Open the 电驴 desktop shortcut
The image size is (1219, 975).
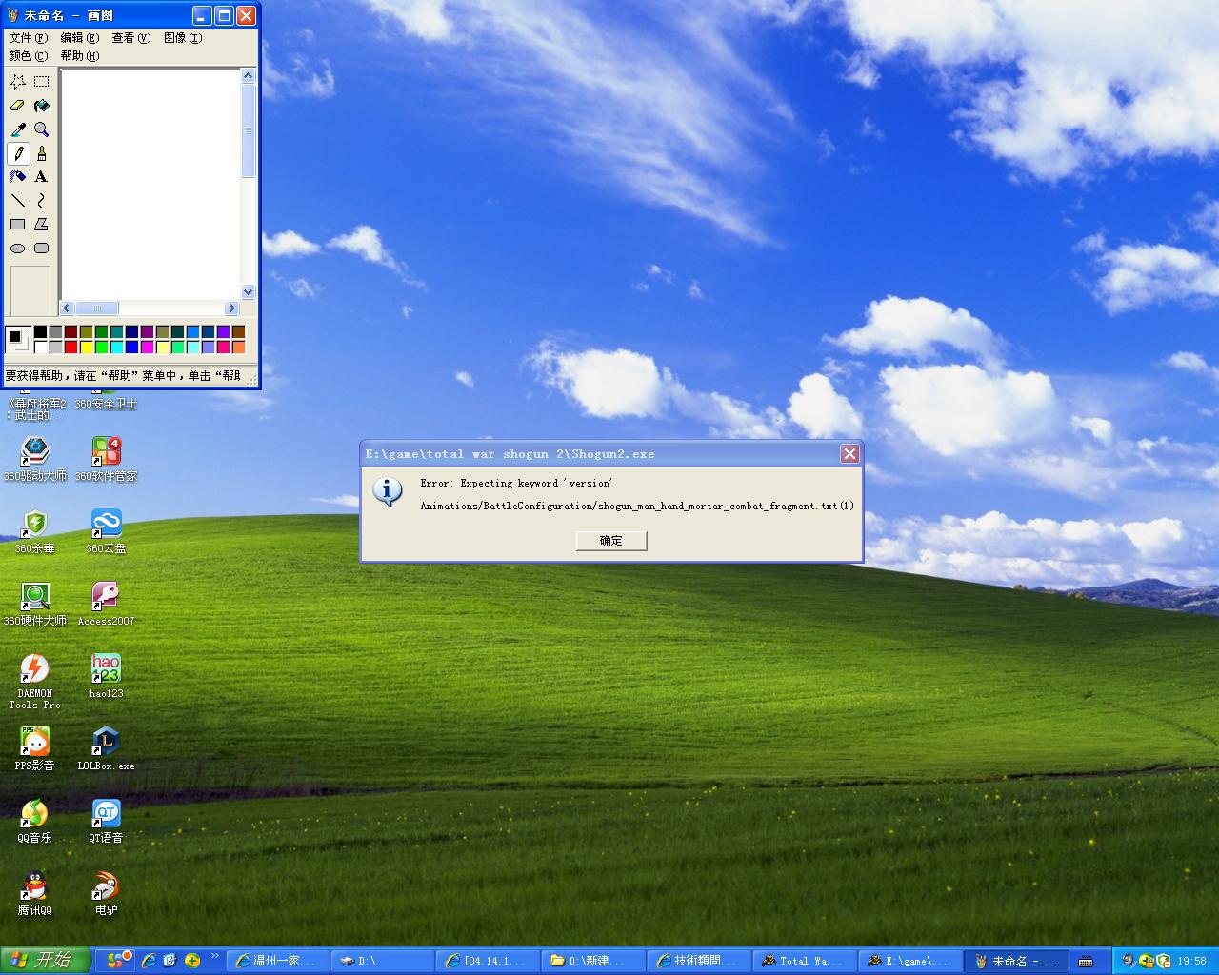tap(106, 893)
